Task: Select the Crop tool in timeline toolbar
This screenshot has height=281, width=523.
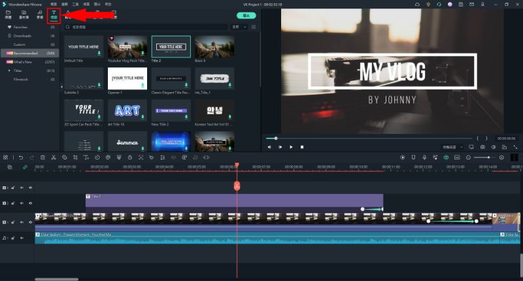Action: (x=75, y=157)
